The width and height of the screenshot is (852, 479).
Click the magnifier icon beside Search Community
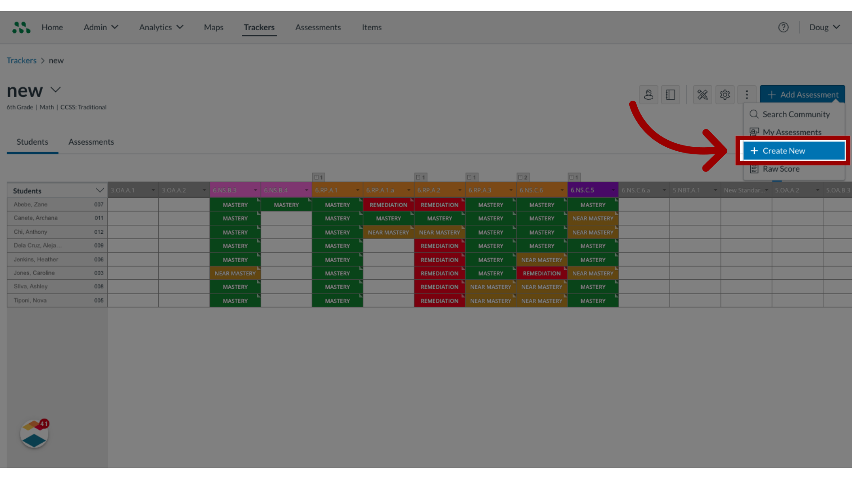(x=754, y=114)
